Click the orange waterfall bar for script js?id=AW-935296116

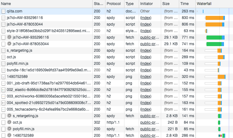(x=215, y=18)
